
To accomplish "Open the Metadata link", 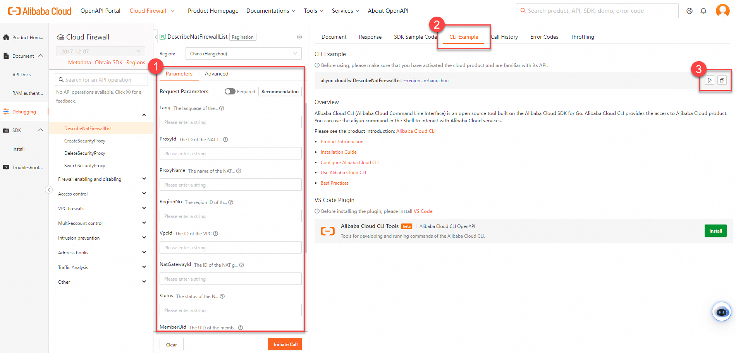I will [79, 62].
